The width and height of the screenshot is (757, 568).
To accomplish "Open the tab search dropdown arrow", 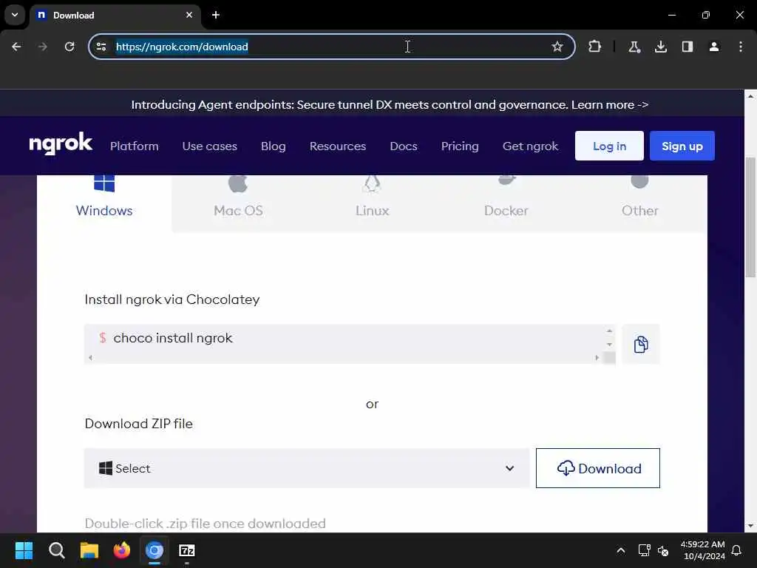I will coord(15,15).
